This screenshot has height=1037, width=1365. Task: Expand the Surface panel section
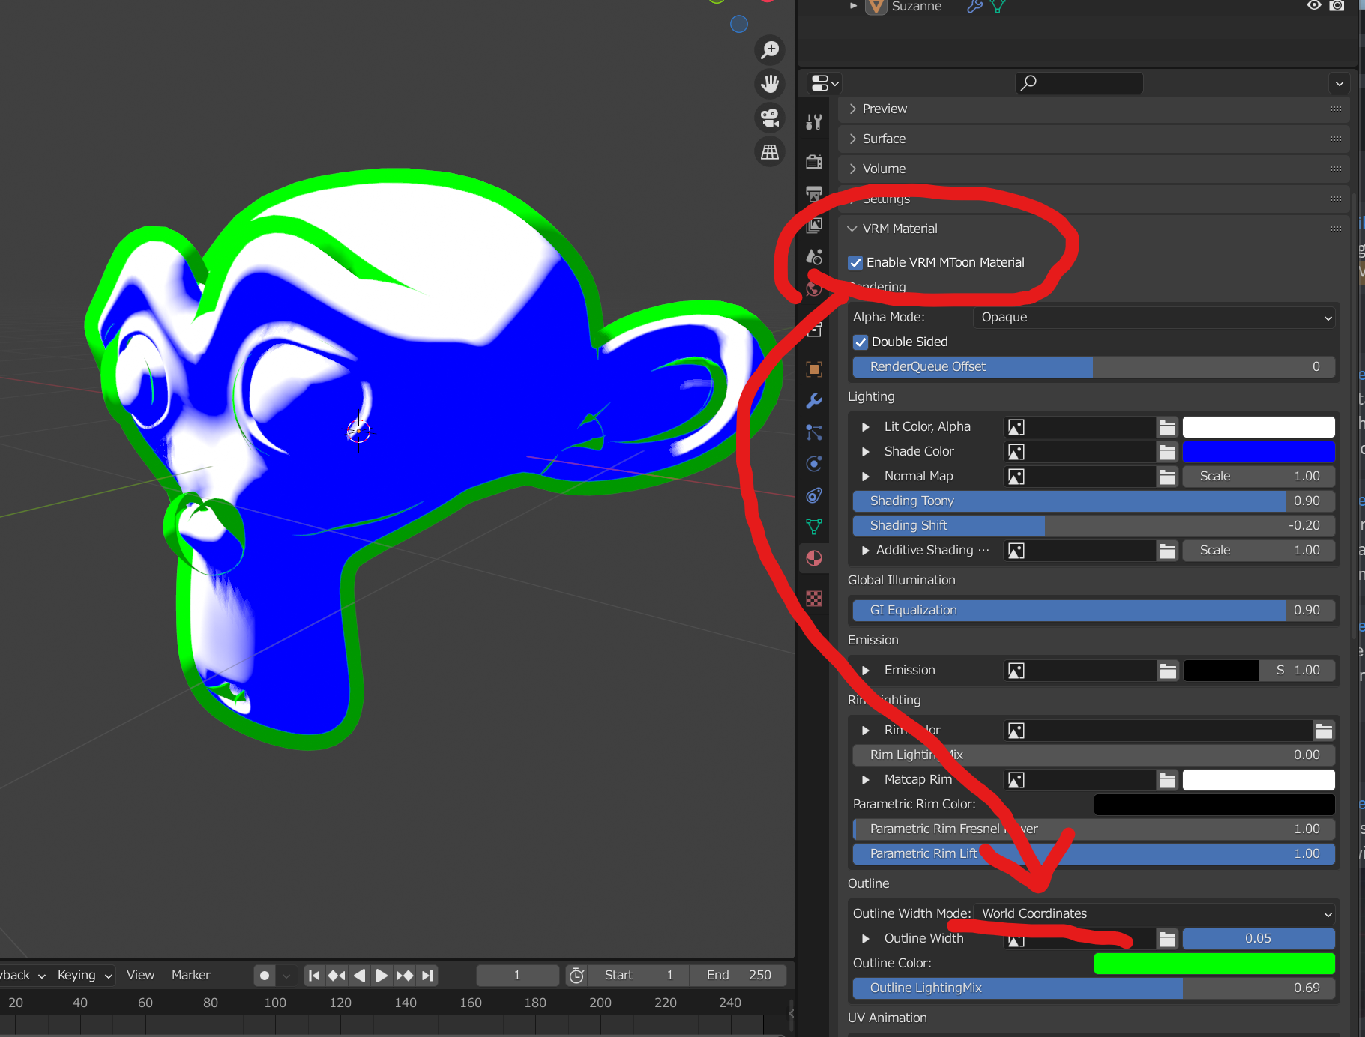pos(886,139)
